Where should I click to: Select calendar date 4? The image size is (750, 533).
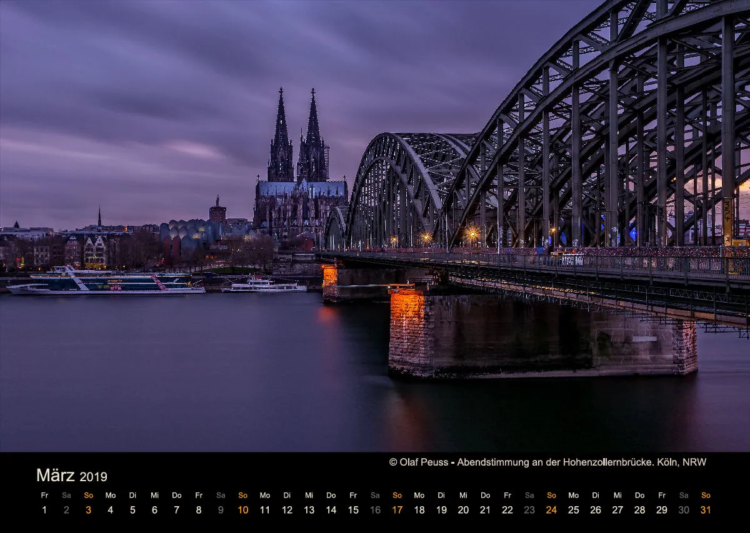[x=111, y=510]
